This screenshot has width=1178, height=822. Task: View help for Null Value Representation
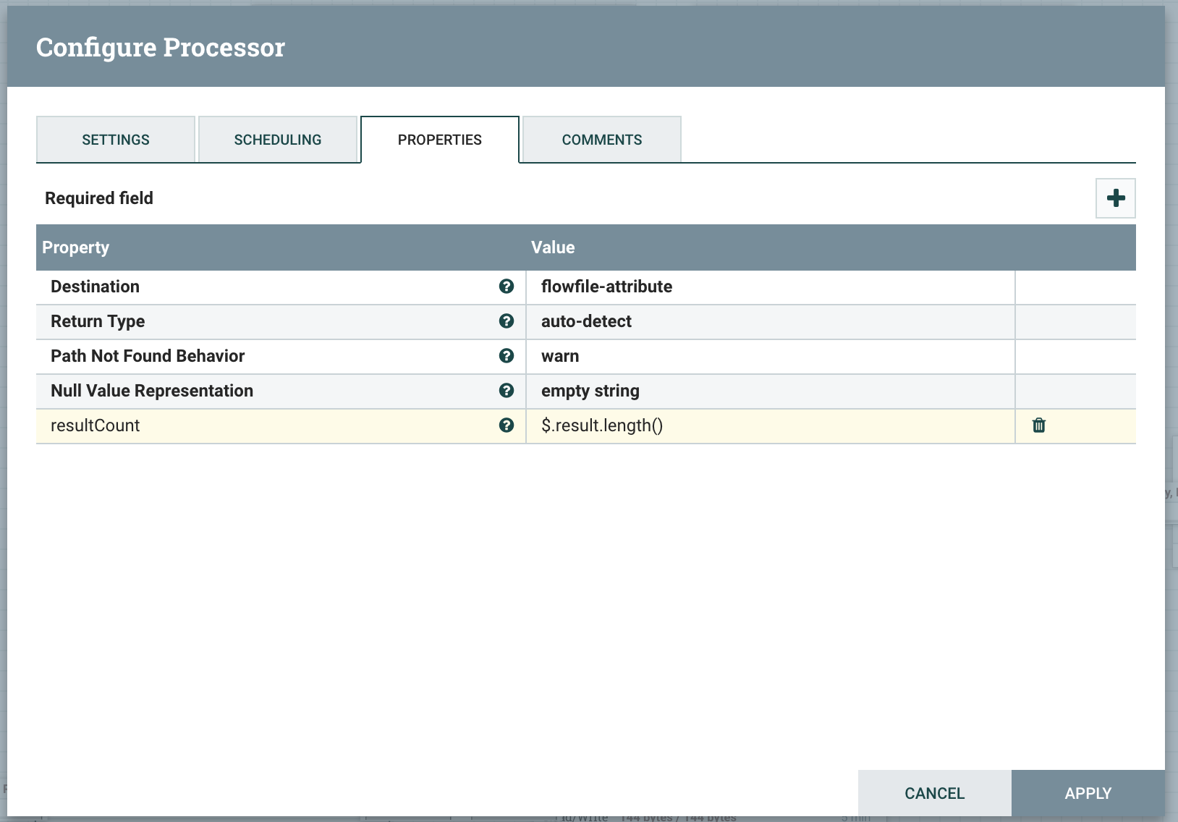click(507, 391)
